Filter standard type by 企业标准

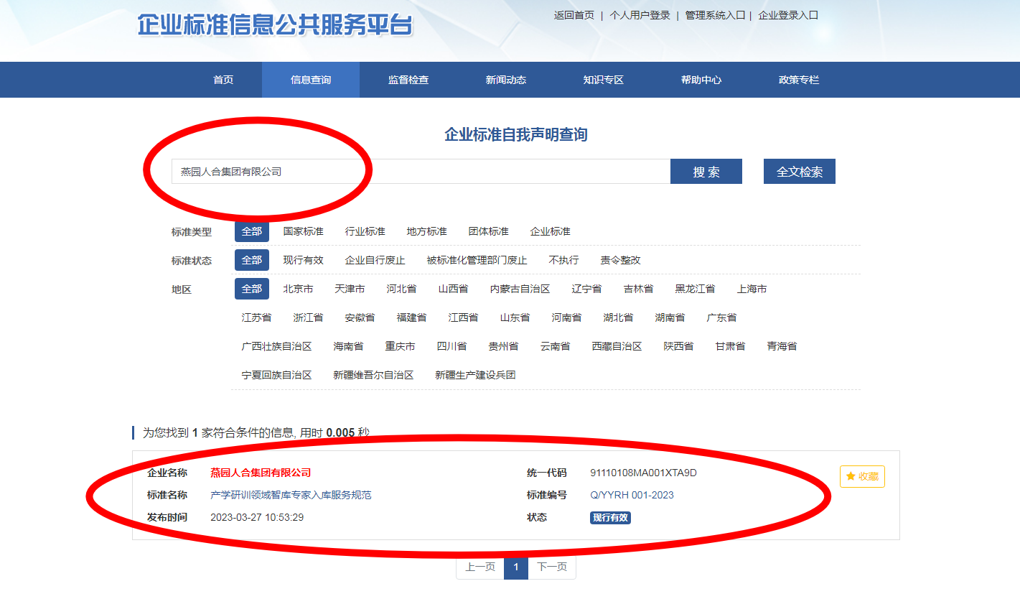point(551,231)
